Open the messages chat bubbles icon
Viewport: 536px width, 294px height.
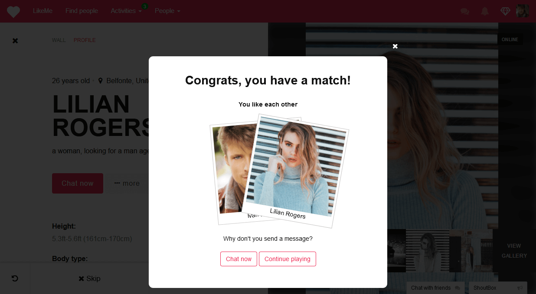pyautogui.click(x=465, y=12)
